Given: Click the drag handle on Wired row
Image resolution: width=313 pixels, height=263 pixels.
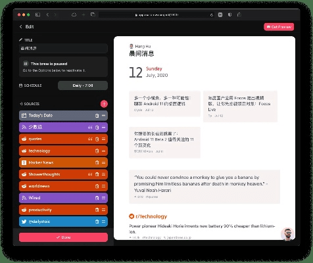Looking at the screenshot, I should click(103, 198).
